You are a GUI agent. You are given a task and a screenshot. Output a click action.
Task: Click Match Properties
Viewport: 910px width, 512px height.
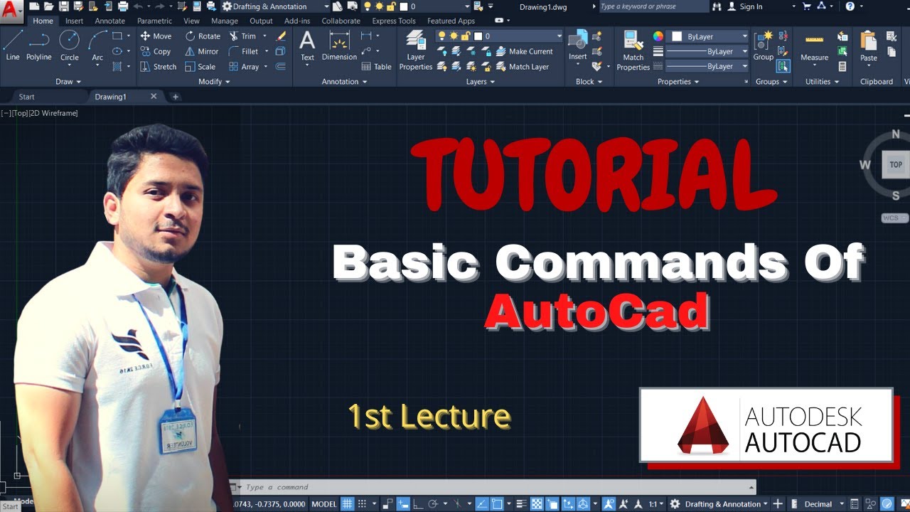[x=633, y=51]
